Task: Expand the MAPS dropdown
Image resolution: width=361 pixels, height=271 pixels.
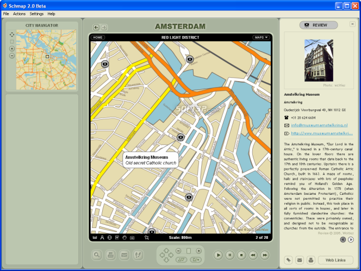Action: click(261, 38)
